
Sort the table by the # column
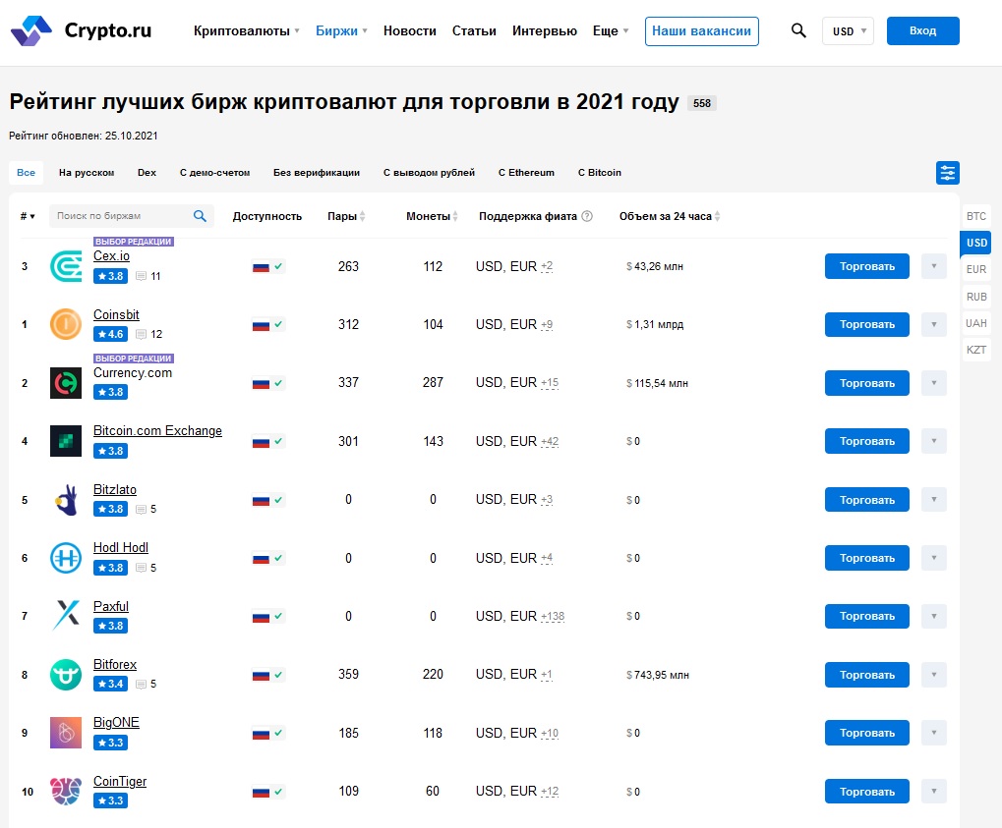[28, 216]
